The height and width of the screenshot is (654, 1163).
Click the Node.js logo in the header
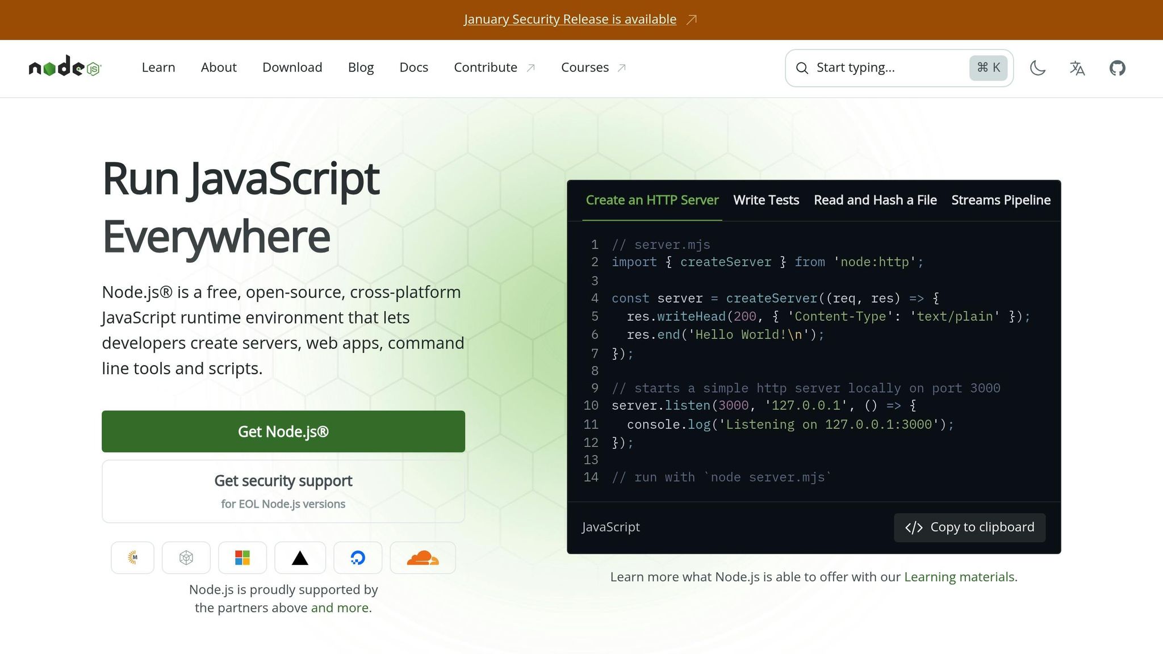click(64, 67)
